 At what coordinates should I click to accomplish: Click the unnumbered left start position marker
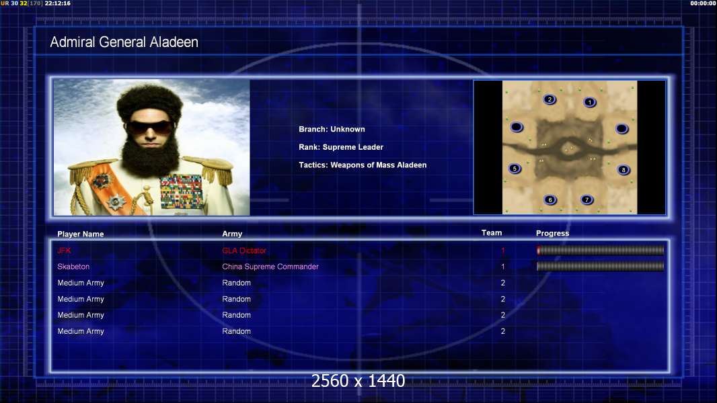pyautogui.click(x=517, y=127)
